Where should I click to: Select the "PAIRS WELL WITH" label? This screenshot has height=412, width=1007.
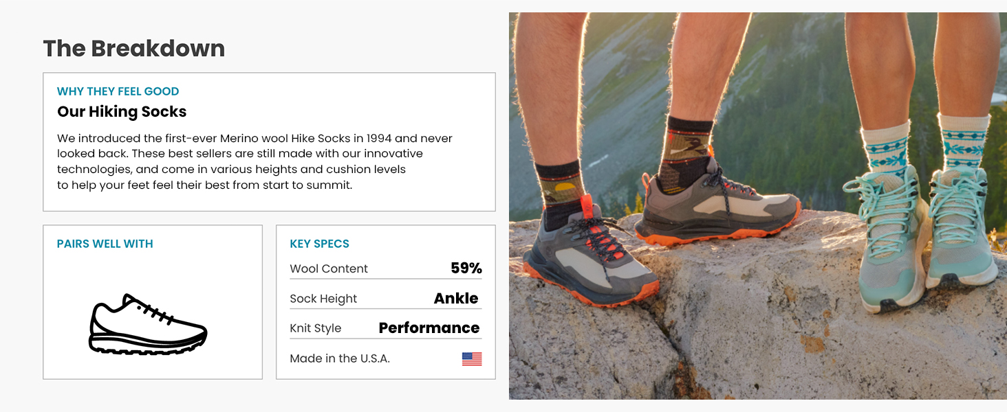(105, 244)
